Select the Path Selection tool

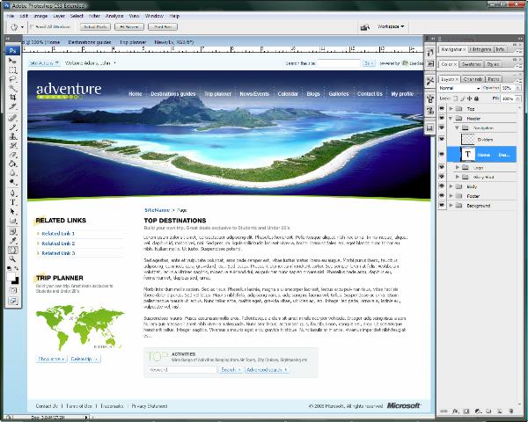click(x=12, y=212)
